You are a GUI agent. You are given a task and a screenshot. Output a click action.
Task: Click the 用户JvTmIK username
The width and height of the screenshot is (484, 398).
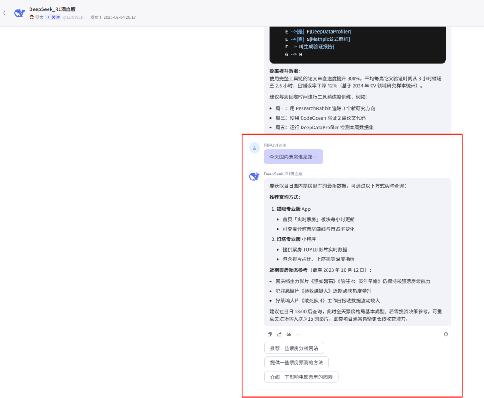(x=275, y=145)
